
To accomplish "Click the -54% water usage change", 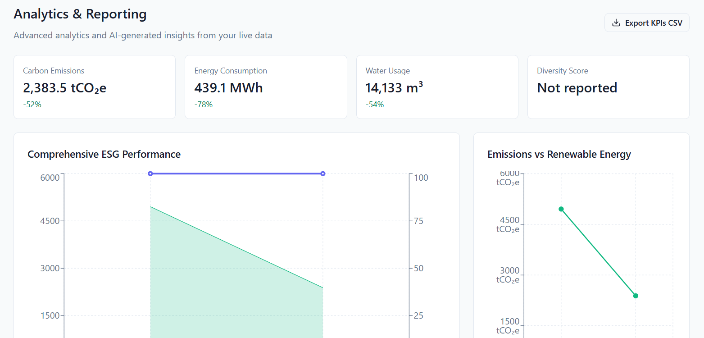I will coord(375,105).
